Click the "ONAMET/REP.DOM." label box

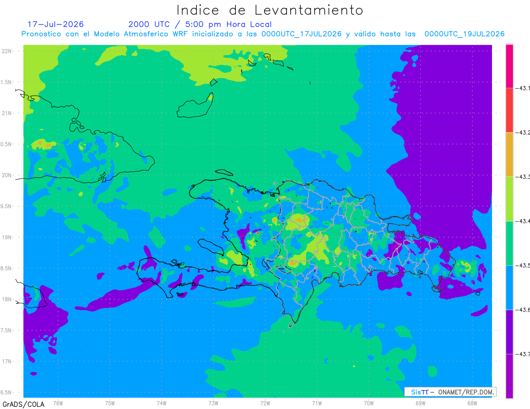450,392
